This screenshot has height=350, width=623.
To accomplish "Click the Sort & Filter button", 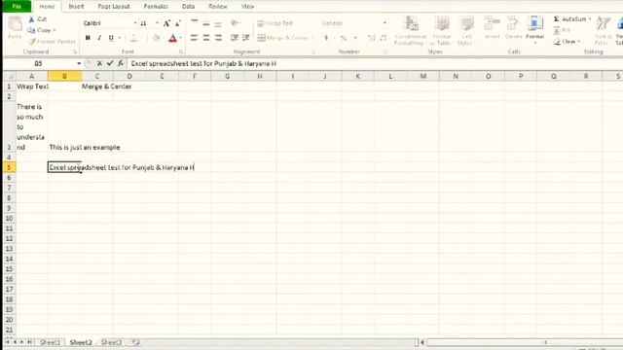I will point(603,30).
